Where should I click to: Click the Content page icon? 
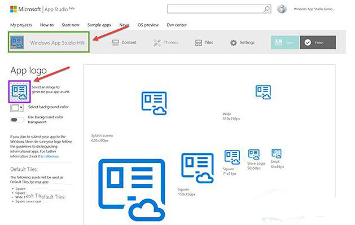pos(116,42)
